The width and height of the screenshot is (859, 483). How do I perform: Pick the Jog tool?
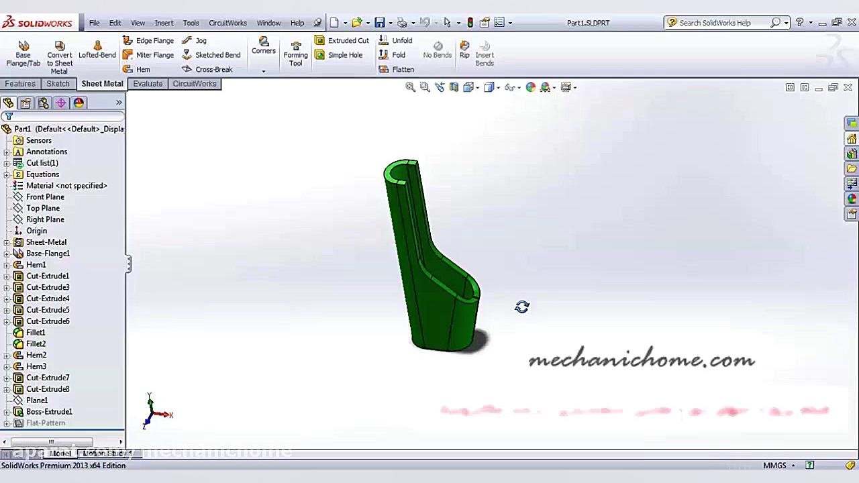[x=194, y=40]
